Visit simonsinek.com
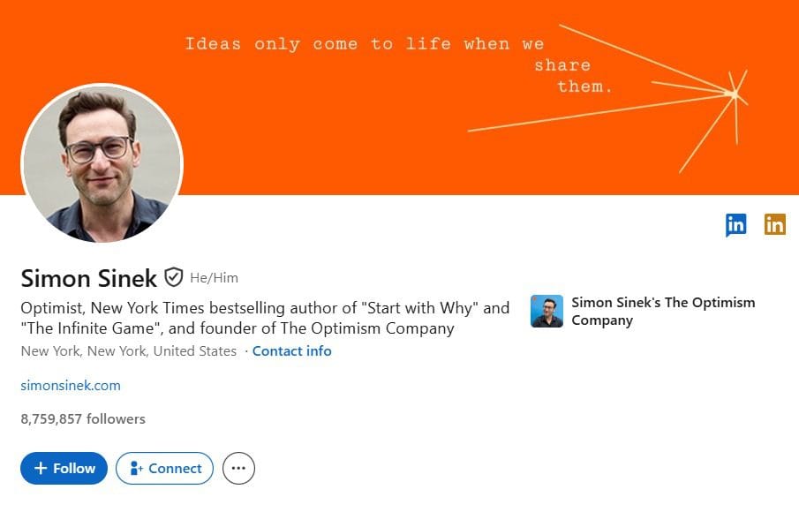The width and height of the screenshot is (799, 512). [x=71, y=385]
